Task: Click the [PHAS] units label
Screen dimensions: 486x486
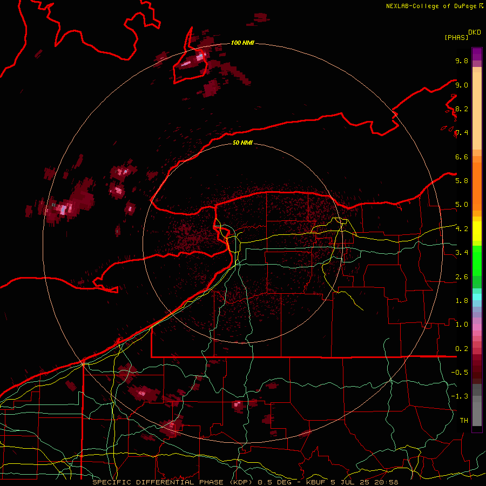Action: [456, 37]
